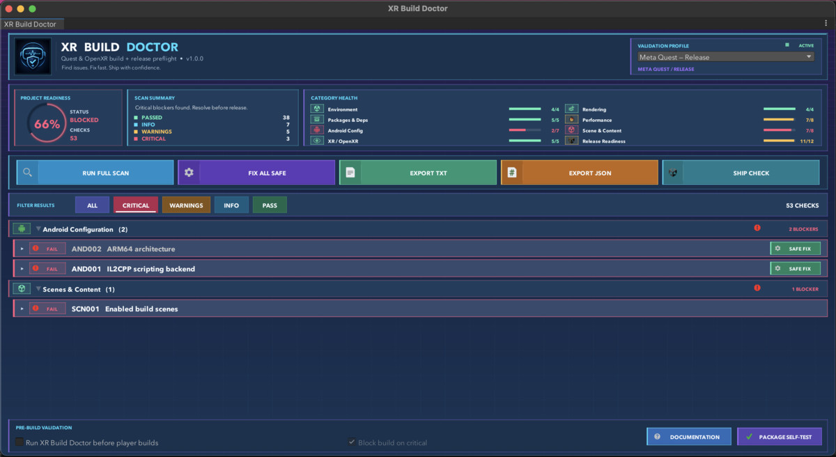Screen dimensions: 836x457
Task: Click the BLOCKED status text
Action: pos(84,120)
